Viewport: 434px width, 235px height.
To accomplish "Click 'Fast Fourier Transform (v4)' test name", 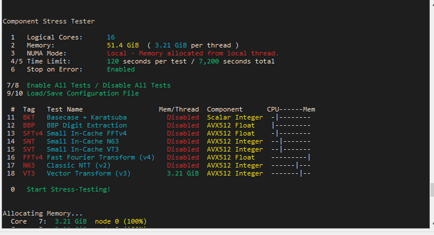I will tap(101, 158).
